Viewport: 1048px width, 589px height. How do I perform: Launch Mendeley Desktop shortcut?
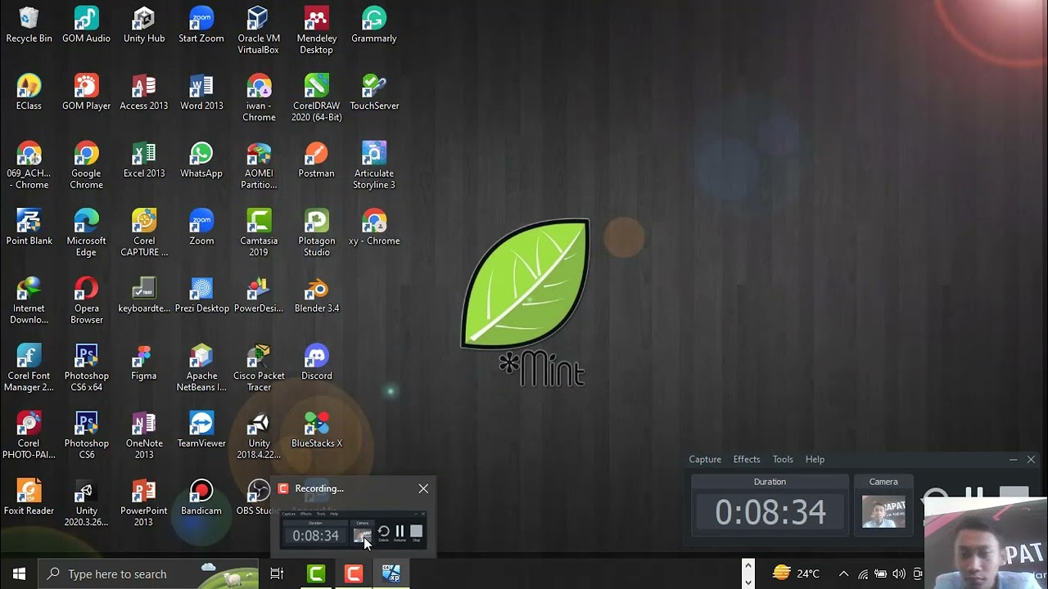tap(316, 31)
